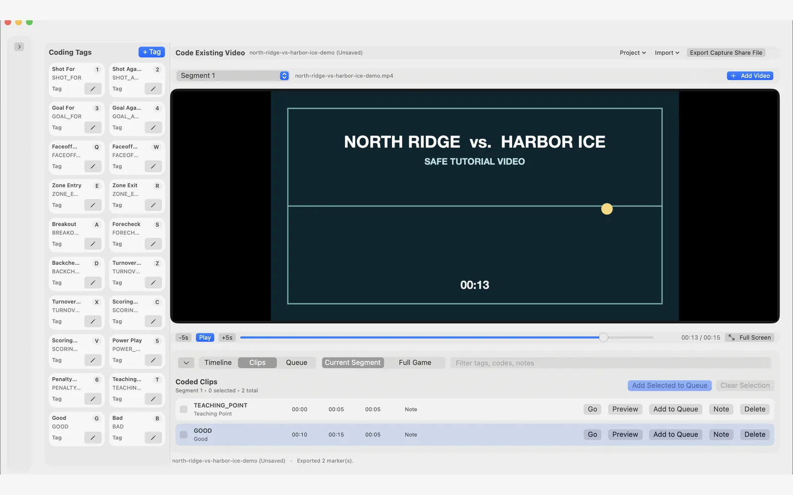Edit the Goal For tag with its pencil icon

point(93,128)
